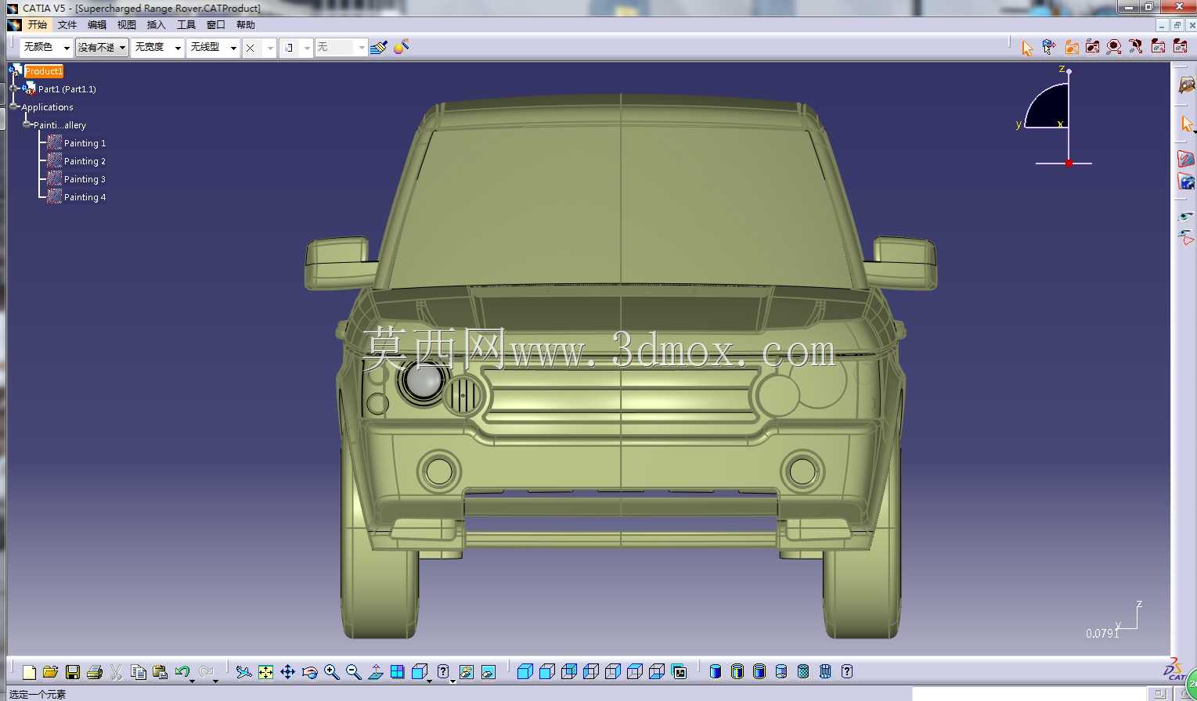
Task: Open the 视图 menu
Action: click(127, 25)
